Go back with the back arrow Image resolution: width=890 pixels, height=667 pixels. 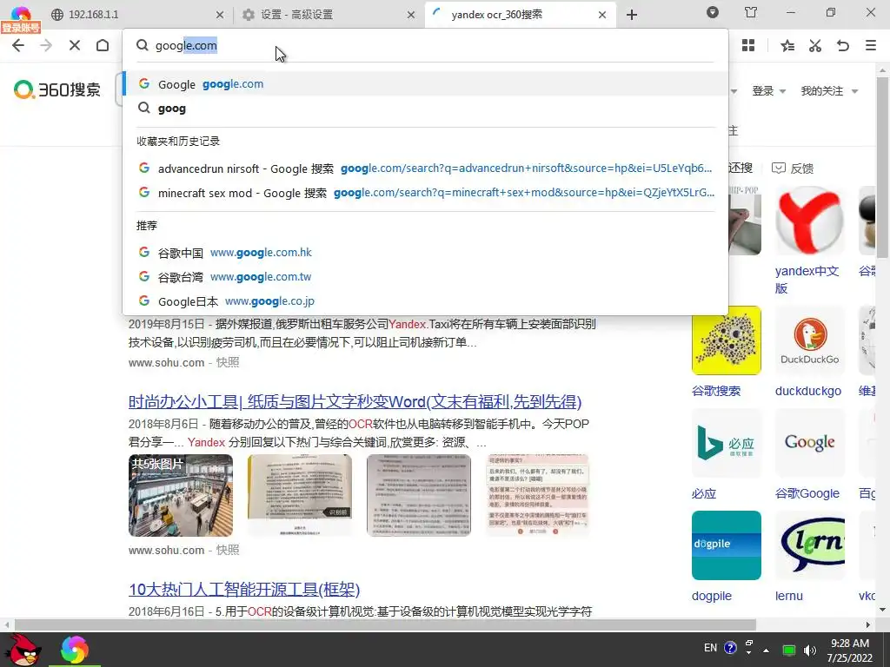(x=18, y=45)
